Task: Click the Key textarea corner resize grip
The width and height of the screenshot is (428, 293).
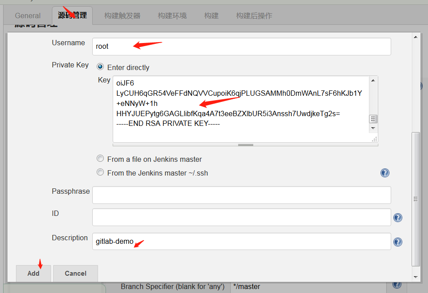Action: coord(374,139)
